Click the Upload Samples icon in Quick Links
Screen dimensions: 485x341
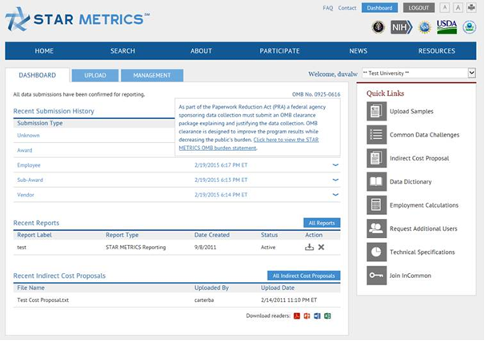[376, 112]
